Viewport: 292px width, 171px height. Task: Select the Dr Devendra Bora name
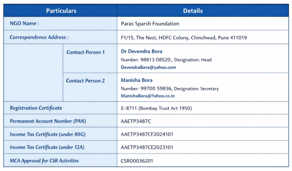pyautogui.click(x=141, y=52)
